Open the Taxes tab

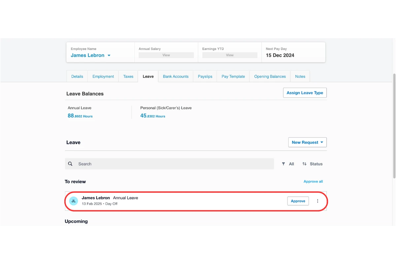128,76
